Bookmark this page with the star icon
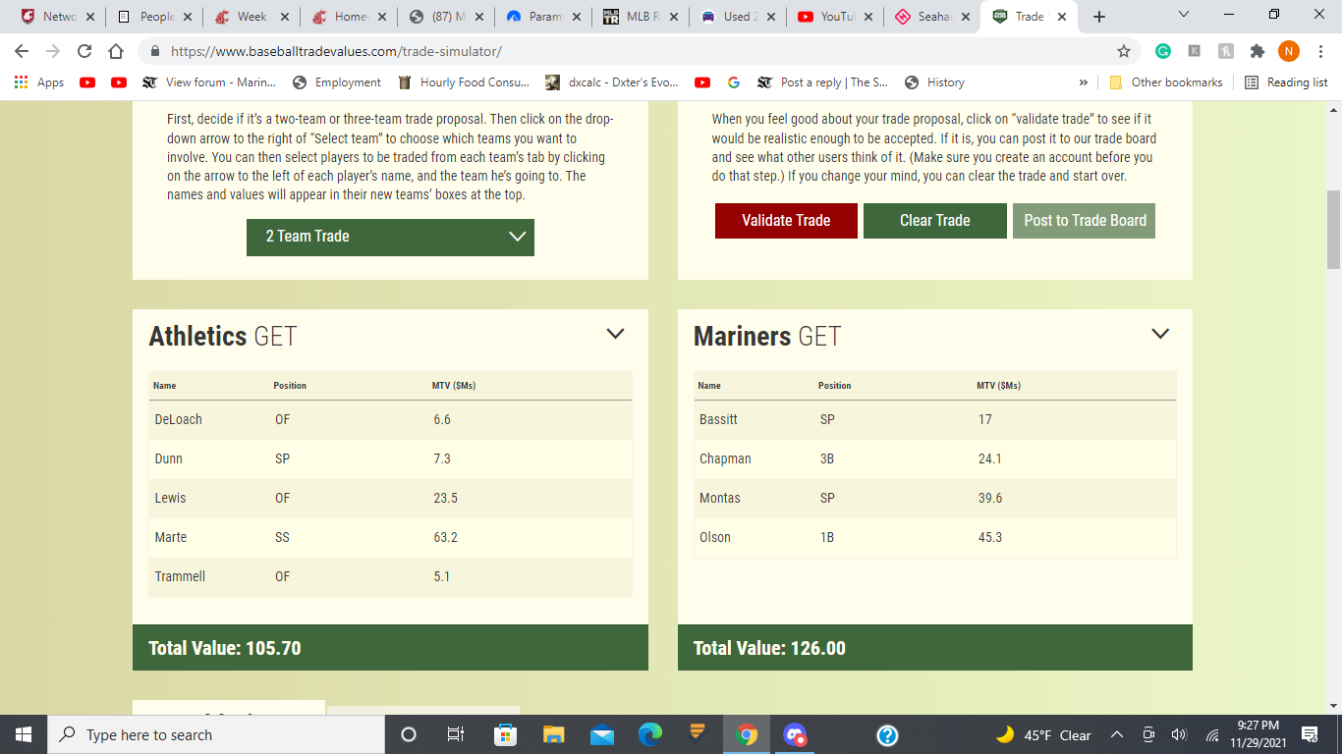Viewport: 1342px width, 754px height. click(x=1124, y=51)
